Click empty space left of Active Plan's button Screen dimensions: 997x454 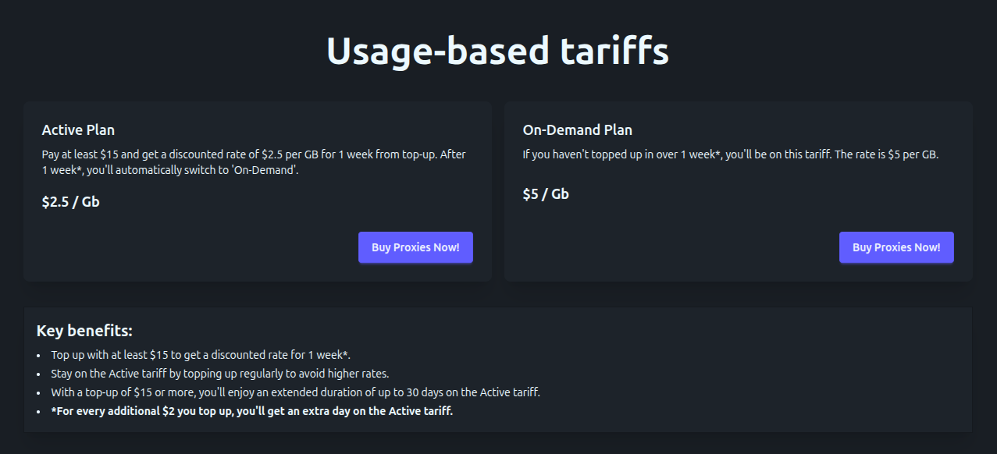point(195,247)
